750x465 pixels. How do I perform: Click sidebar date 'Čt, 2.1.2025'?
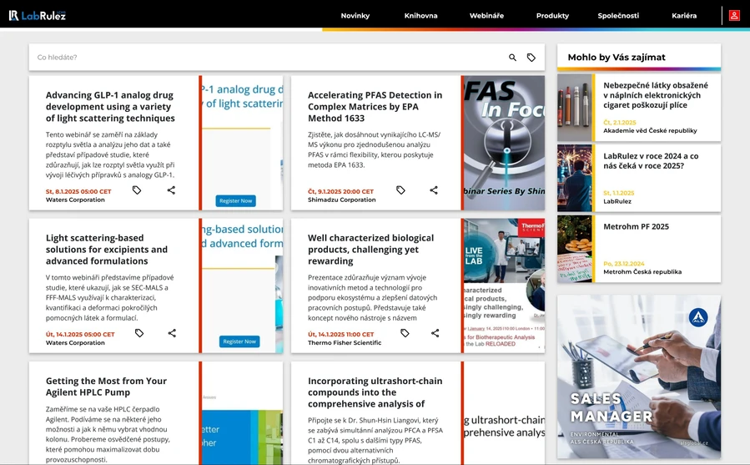(620, 122)
